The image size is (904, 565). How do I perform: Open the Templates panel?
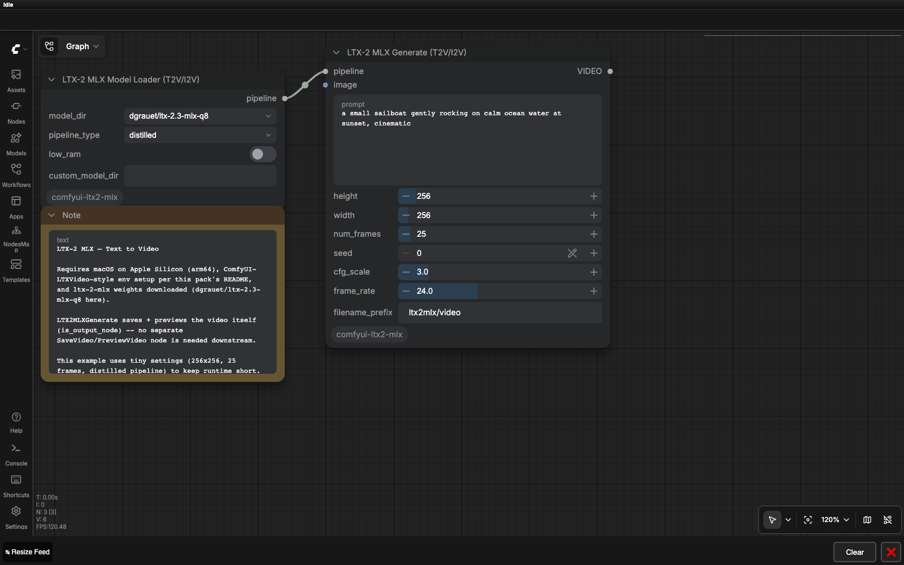[16, 271]
